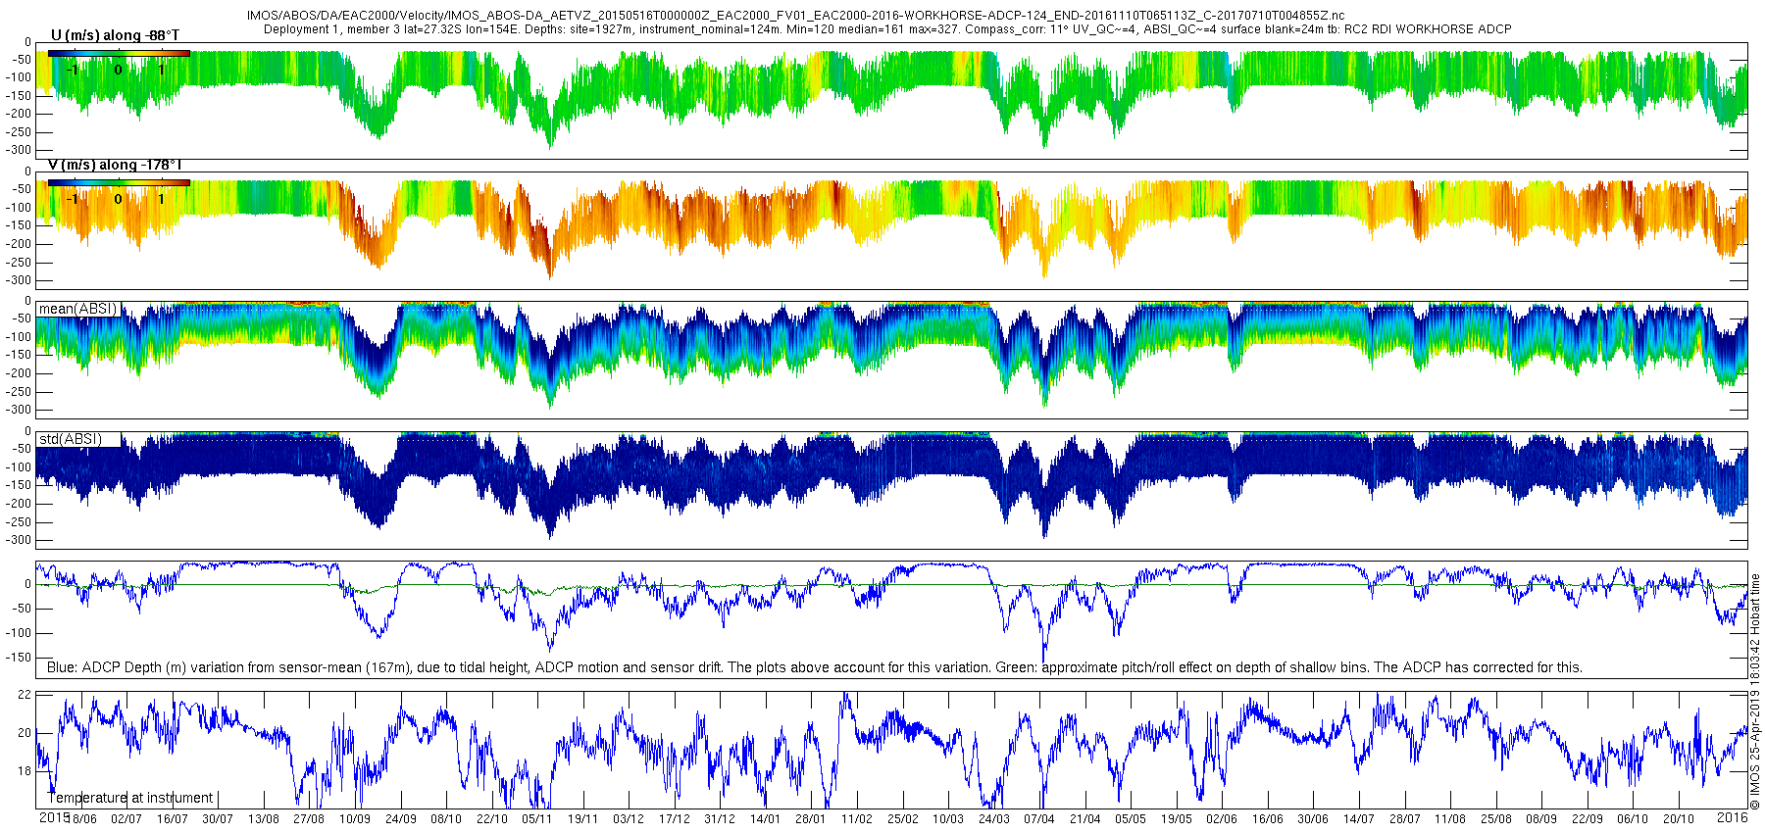
Task: Click the vertical '© IMOS 25-Apr-2019' timestamp text
Action: click(1755, 692)
